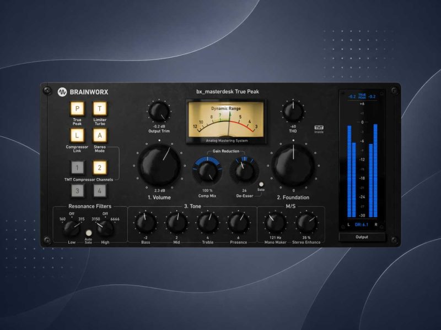Click the High resonance filter knob

(105, 229)
